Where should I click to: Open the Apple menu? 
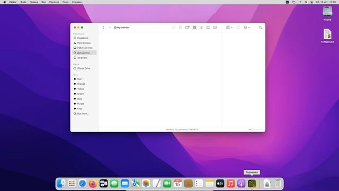coord(5,2)
